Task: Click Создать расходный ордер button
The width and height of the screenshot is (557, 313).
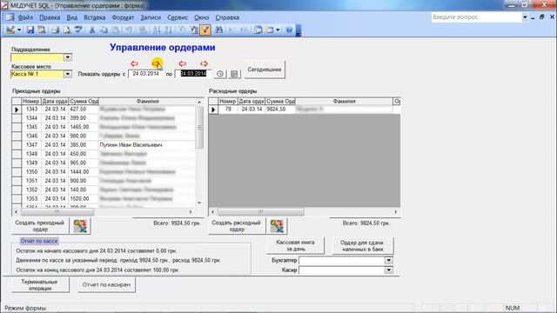Action: coord(237,226)
